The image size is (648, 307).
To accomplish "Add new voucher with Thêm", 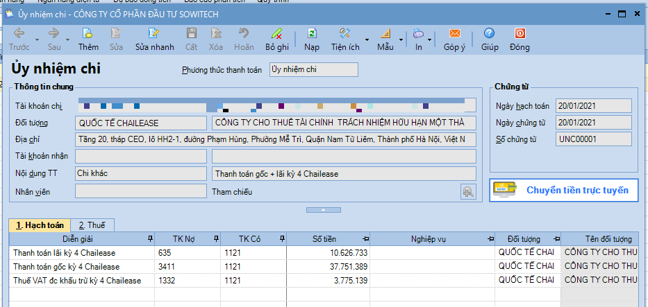I will click(88, 39).
